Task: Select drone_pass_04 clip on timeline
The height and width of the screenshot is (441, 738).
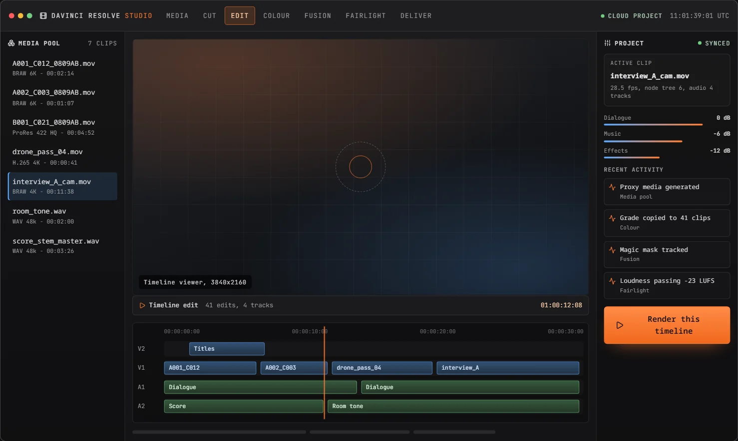Action: [x=382, y=368]
